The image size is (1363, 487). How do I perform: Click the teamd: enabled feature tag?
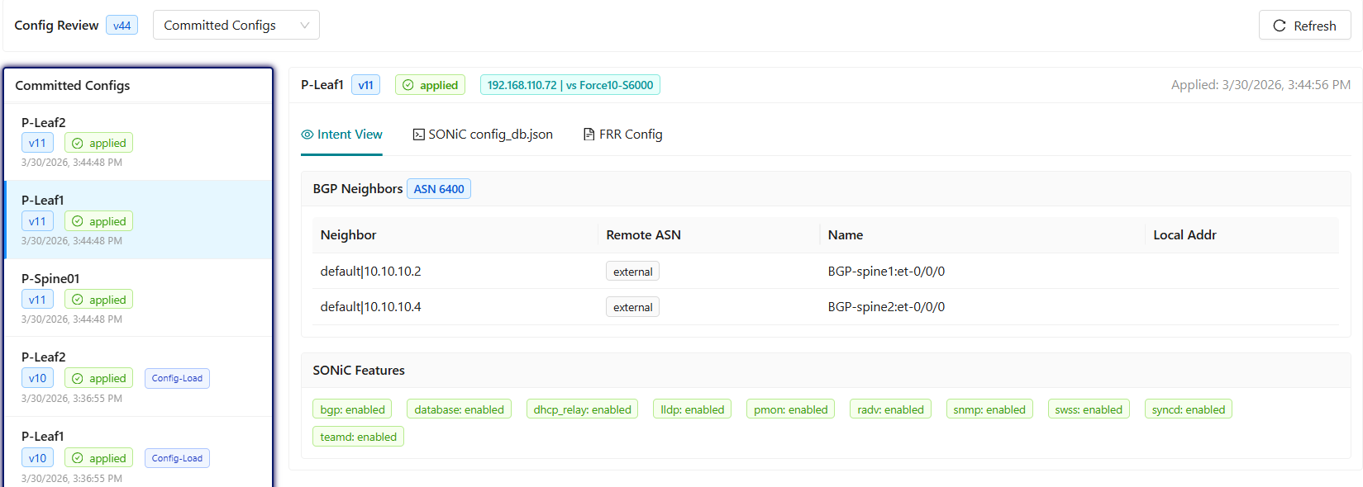(x=359, y=437)
